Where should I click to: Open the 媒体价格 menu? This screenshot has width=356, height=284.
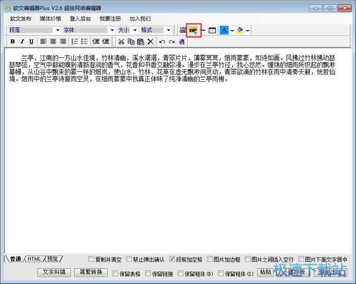point(50,18)
